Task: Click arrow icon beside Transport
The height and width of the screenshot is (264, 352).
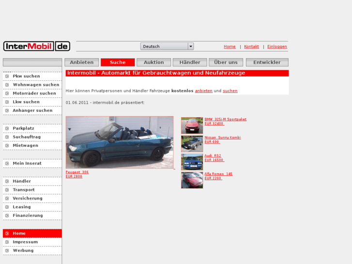Action: 7,190
